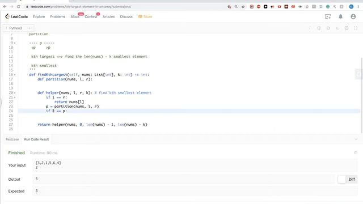Click the LeetCode logo
363x204 pixels.
(16, 16)
